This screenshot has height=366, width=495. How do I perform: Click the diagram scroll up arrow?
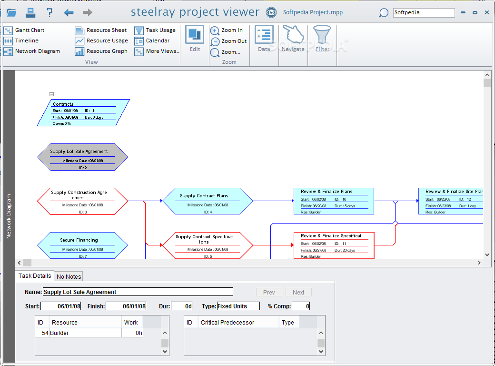[487, 75]
